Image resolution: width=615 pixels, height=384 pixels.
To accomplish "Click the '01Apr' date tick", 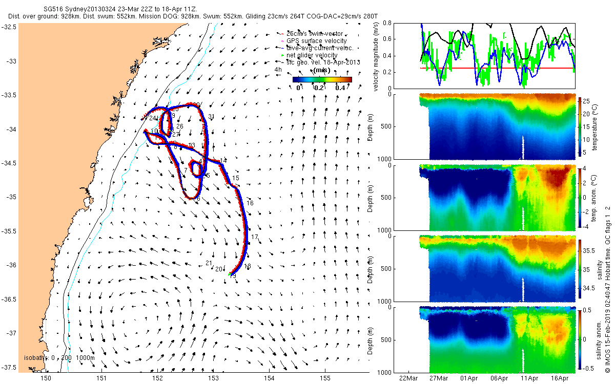I will tap(469, 379).
